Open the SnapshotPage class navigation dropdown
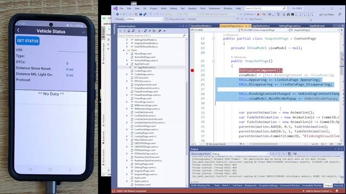 [264, 30]
